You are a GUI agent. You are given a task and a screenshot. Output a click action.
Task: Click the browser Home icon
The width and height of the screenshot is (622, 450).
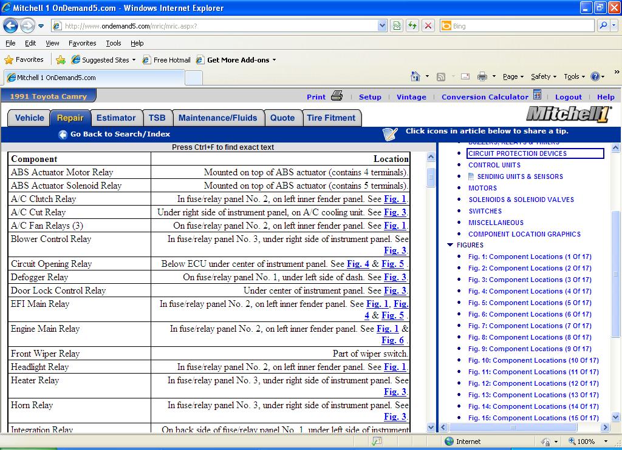coord(415,76)
